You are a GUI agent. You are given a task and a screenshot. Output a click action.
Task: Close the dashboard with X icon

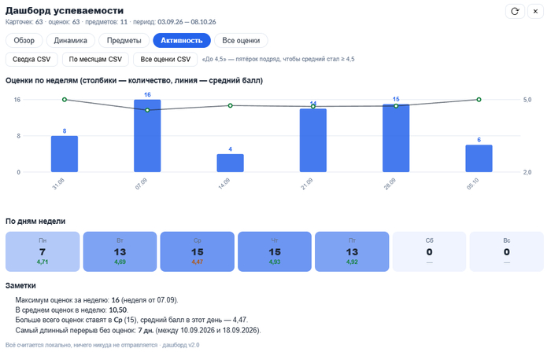[x=535, y=12]
